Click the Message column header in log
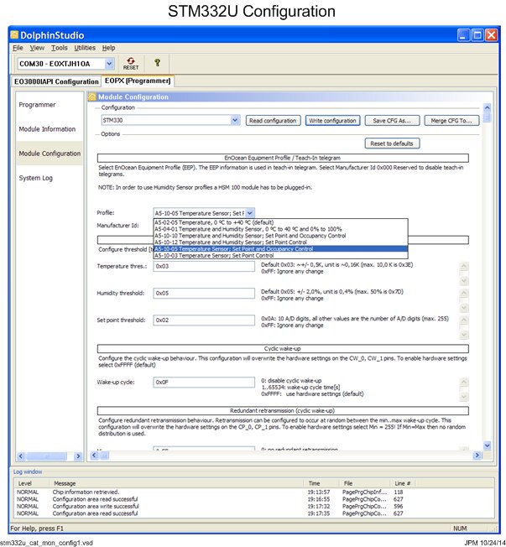 coord(65,483)
